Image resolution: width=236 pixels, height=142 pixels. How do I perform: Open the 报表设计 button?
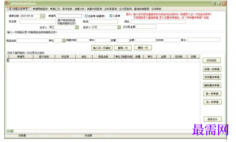(213, 119)
